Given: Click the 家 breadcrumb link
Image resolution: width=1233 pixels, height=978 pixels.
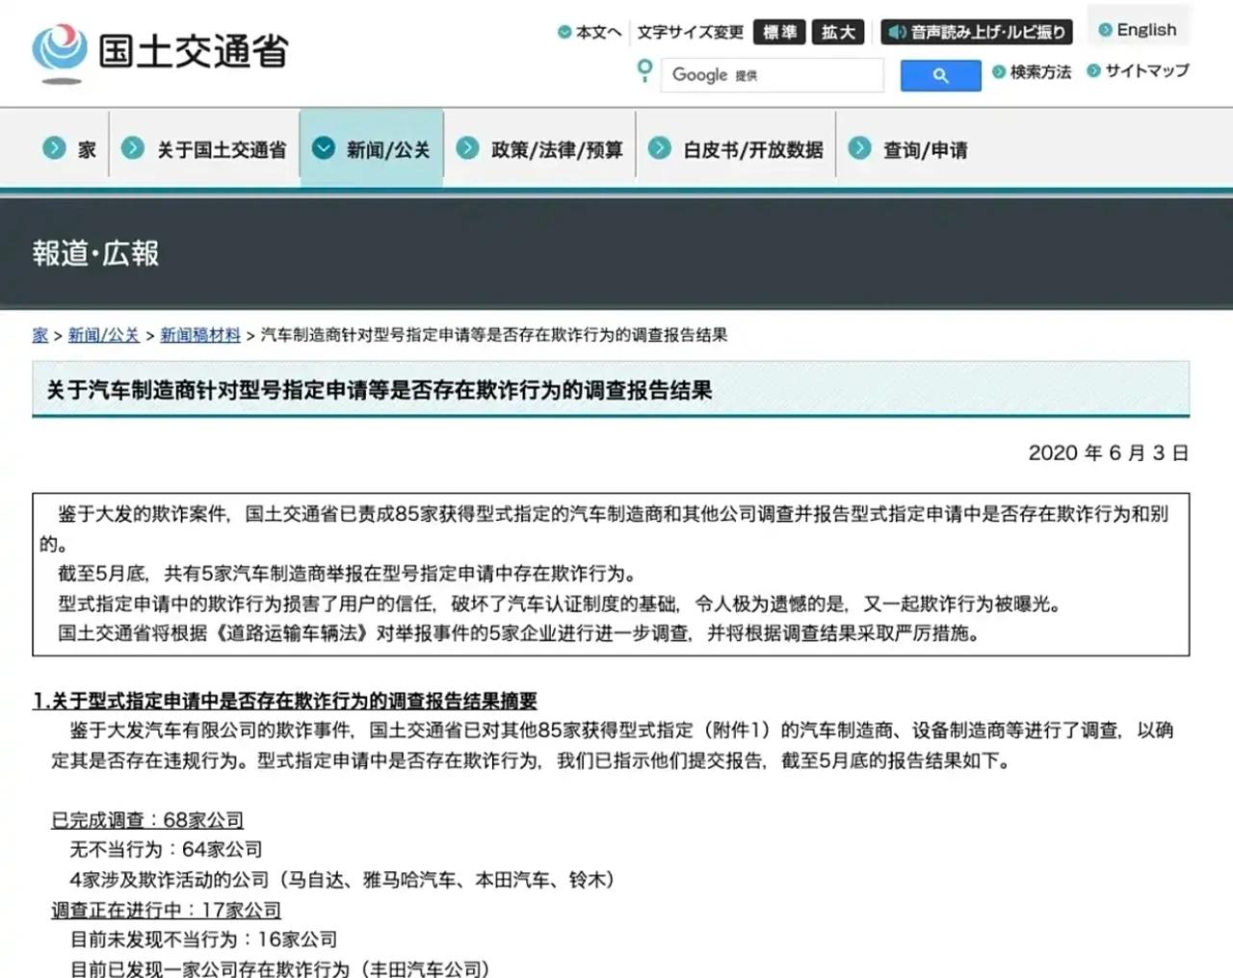Looking at the screenshot, I should click(x=39, y=335).
